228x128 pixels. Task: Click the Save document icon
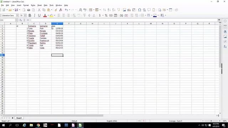[x=16, y=10]
